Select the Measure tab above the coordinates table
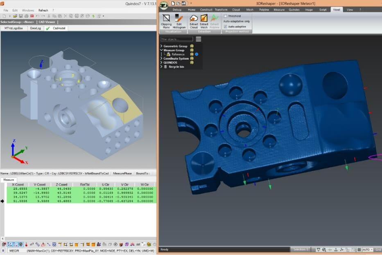Screen dimensions: 382x255 [9, 180]
